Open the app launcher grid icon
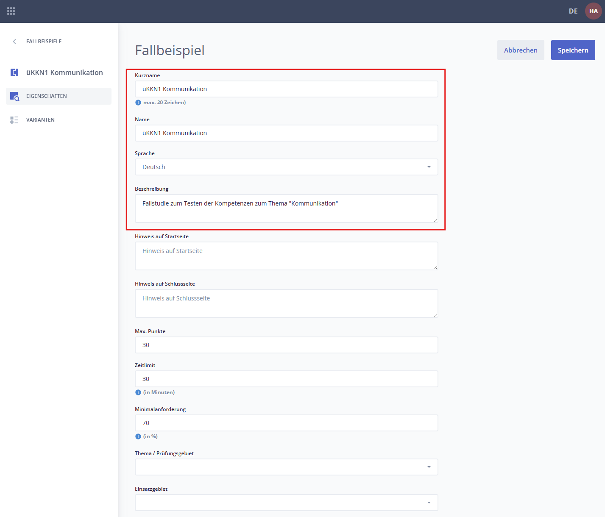The image size is (605, 517). 11,11
